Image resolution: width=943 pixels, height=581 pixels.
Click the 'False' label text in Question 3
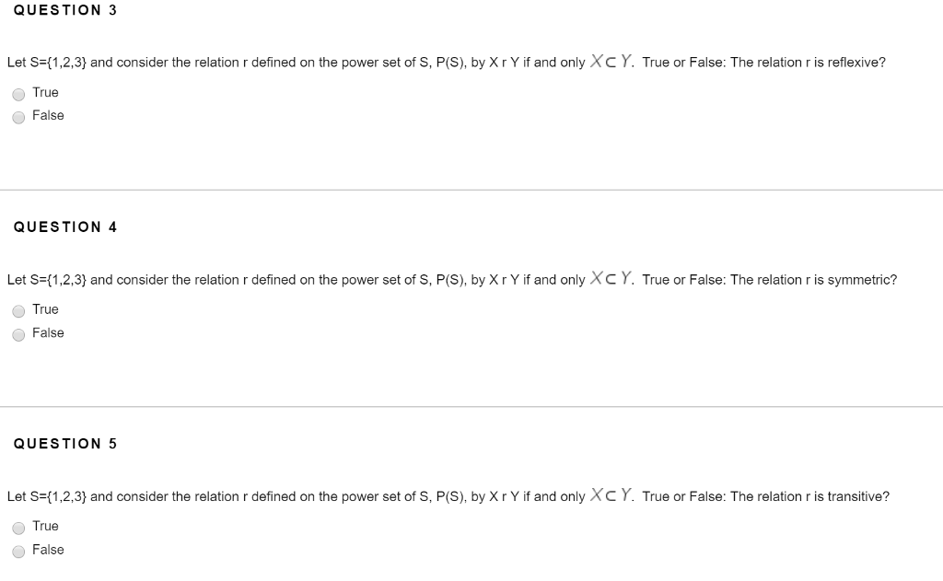click(48, 116)
